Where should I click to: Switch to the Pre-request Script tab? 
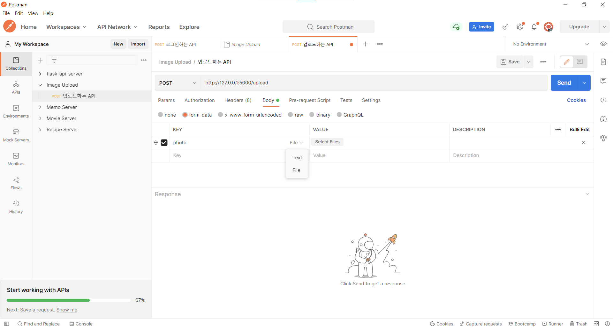pos(310,100)
